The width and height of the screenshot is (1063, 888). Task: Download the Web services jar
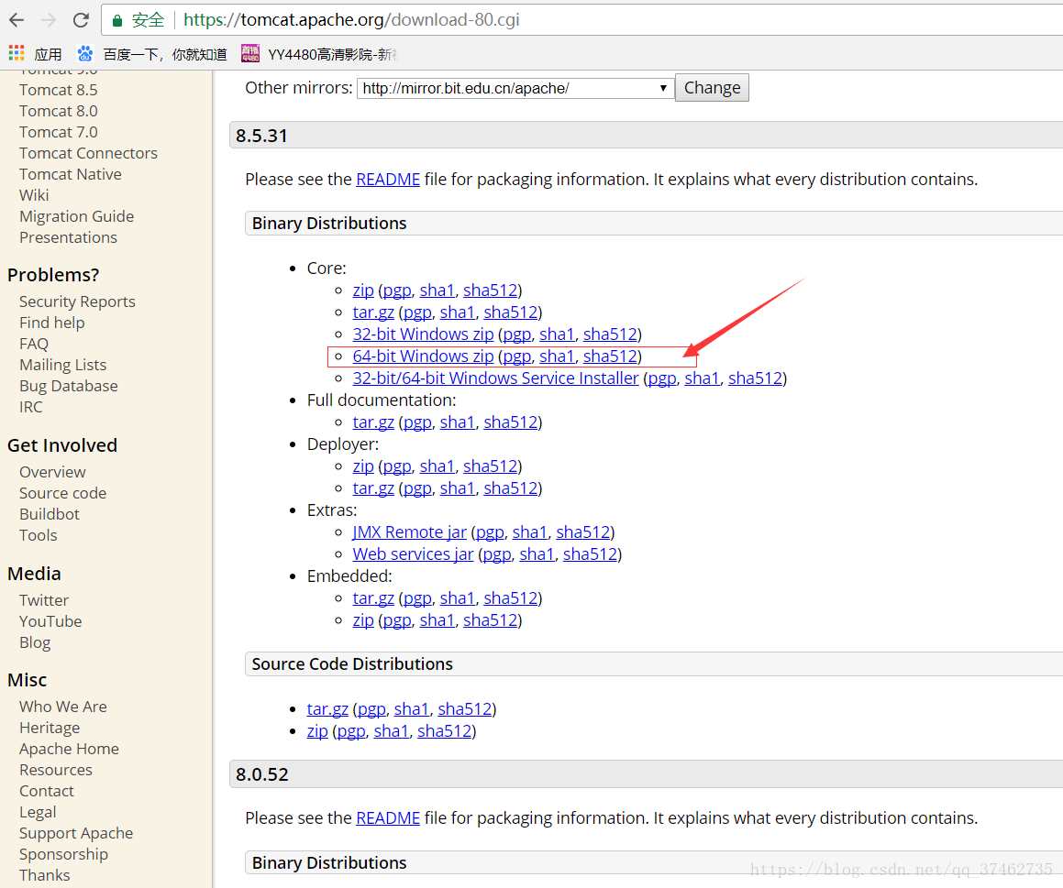click(413, 554)
